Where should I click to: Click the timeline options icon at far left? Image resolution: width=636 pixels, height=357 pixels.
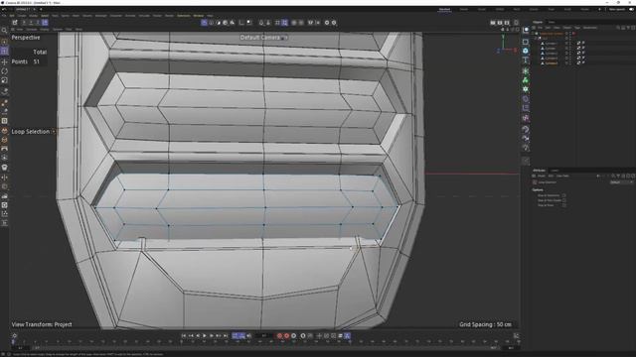[15, 335]
